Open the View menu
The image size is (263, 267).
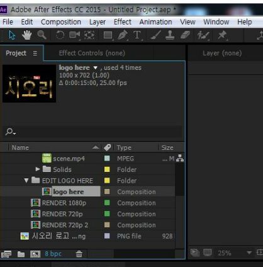(187, 22)
